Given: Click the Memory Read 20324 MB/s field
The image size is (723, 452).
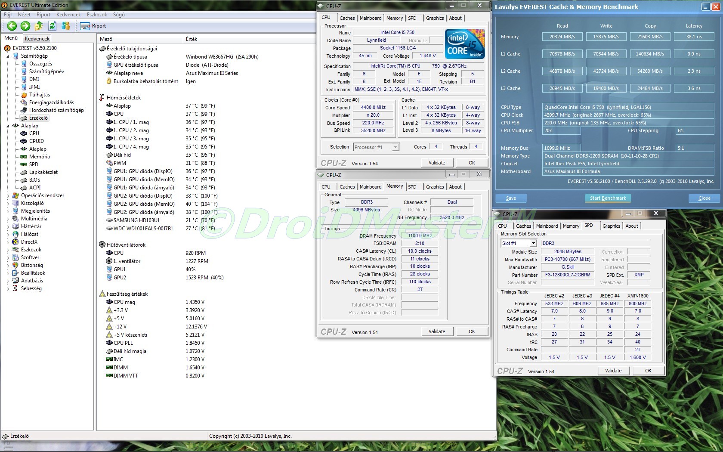Looking at the screenshot, I should coord(562,37).
